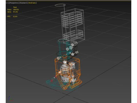This screenshot has height=103, width=137.
Task: Select the white hex nut on teal cylinder
Action: tap(67, 49)
